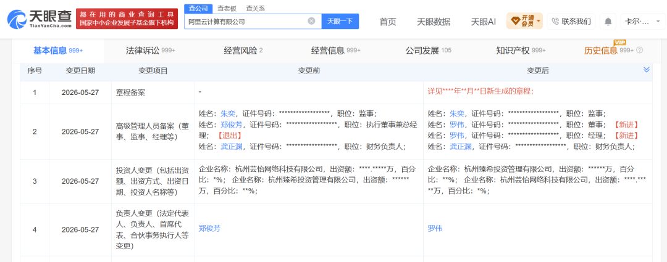This screenshot has width=667, height=262.
Task: Click the 天眼一下 search button
Action: 340,21
